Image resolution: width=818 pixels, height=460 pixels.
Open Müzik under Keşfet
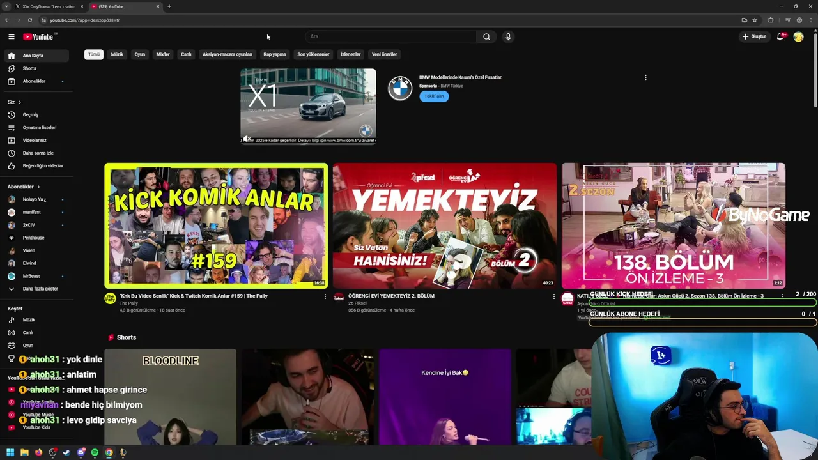pos(36,319)
